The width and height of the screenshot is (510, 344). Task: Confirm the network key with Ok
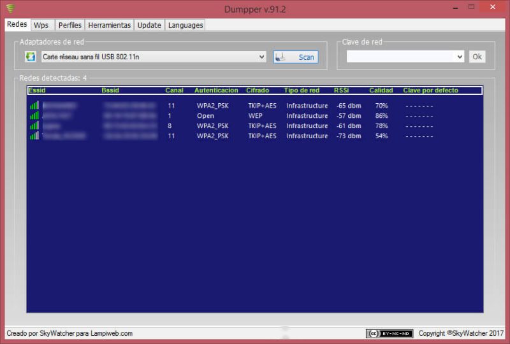[477, 57]
